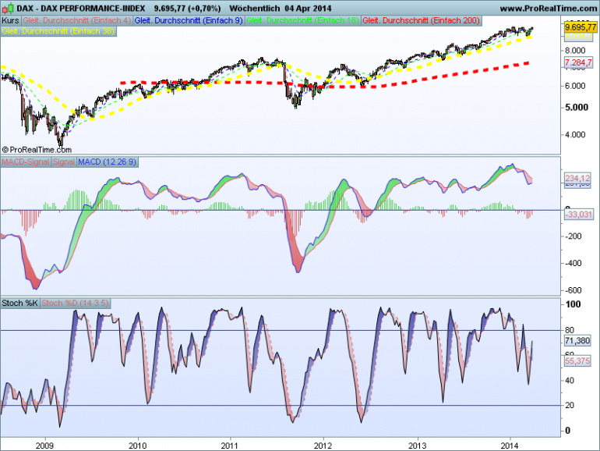Viewport: 600px width, 451px height.
Task: Select the Einfach 4 moving average label
Action: [77, 21]
